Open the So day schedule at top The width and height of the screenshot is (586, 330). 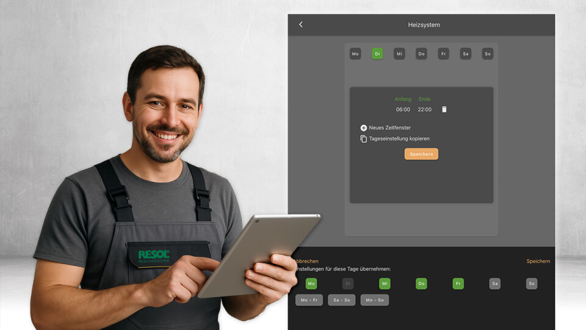(x=487, y=54)
